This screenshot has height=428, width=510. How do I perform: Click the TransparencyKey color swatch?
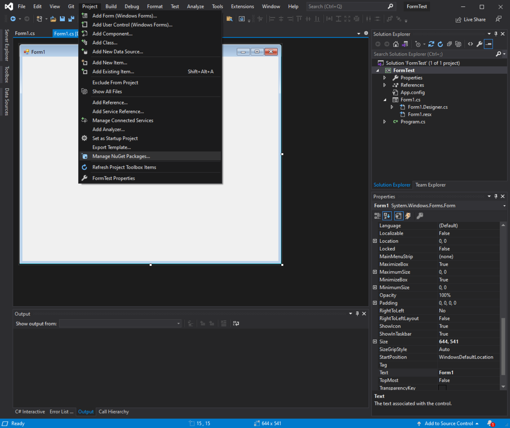click(x=442, y=388)
